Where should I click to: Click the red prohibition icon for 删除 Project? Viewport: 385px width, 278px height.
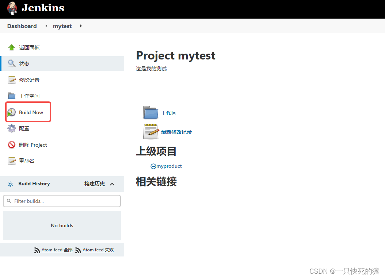(12, 144)
